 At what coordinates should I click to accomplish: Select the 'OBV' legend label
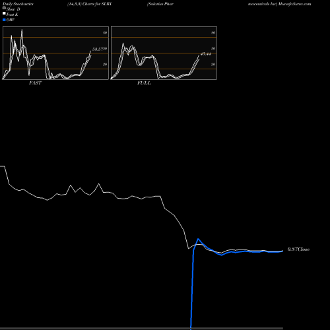(x=11, y=20)
